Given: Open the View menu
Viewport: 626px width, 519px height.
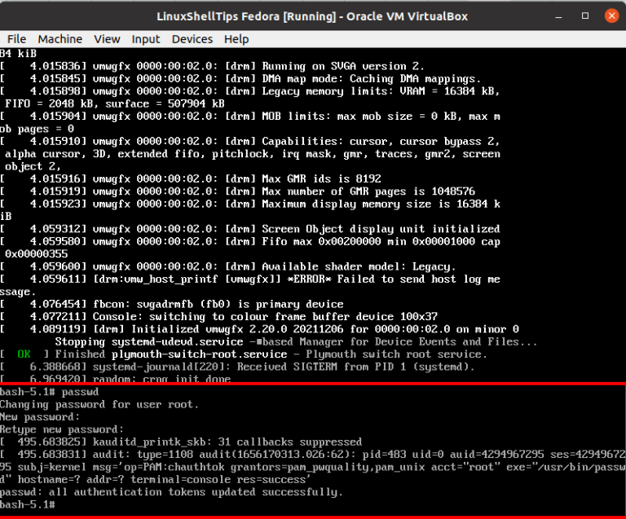Looking at the screenshot, I should click(107, 39).
